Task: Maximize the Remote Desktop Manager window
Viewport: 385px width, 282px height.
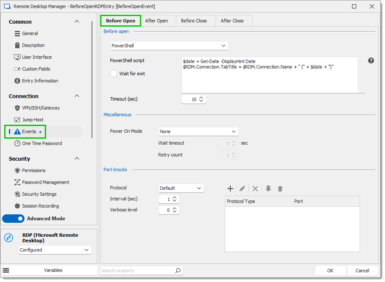Action: 354,6
